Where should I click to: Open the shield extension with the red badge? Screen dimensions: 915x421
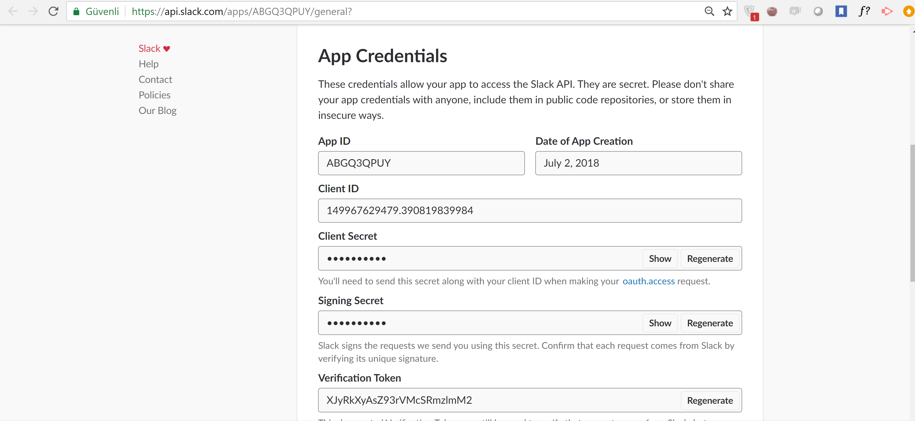tap(750, 13)
